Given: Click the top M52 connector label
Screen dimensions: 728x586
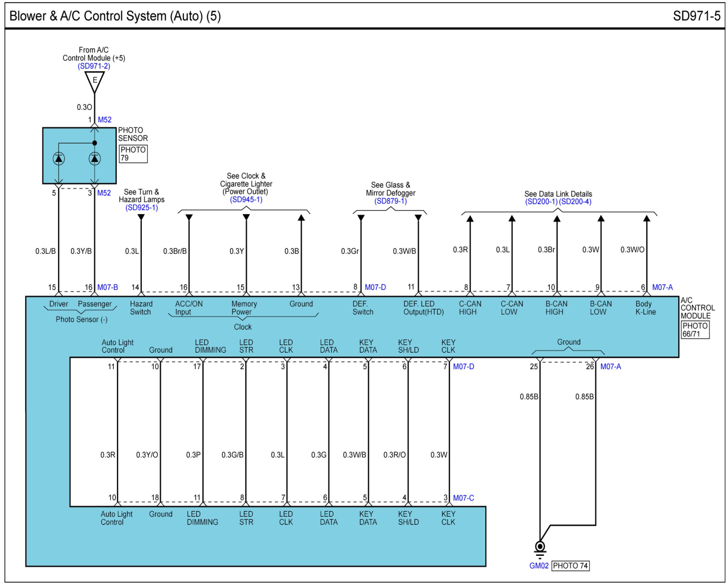Looking at the screenshot, I should [104, 120].
